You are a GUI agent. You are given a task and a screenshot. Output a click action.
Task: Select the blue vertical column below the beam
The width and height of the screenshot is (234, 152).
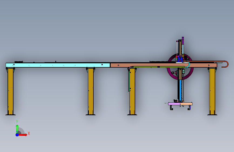[180, 91]
